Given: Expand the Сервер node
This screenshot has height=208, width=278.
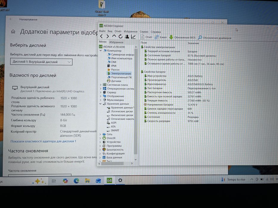Looking at the screenshot, I should point(100,92).
